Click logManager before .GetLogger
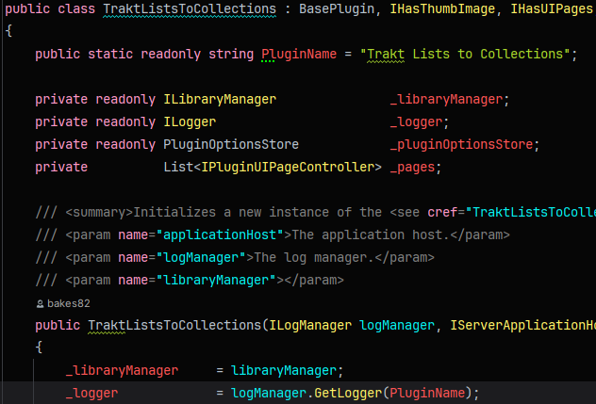The height and width of the screenshot is (404, 596). click(269, 393)
